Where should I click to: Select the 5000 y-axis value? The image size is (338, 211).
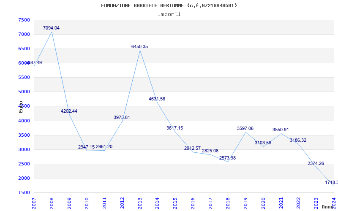pos(24,92)
